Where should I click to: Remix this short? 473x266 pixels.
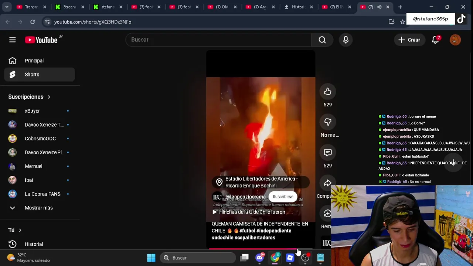pyautogui.click(x=327, y=214)
